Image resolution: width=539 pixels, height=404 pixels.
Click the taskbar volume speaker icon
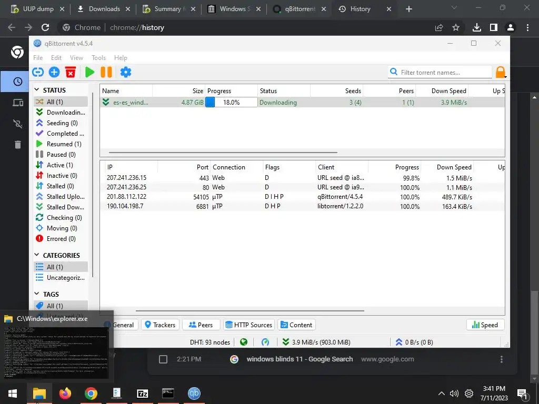click(454, 393)
